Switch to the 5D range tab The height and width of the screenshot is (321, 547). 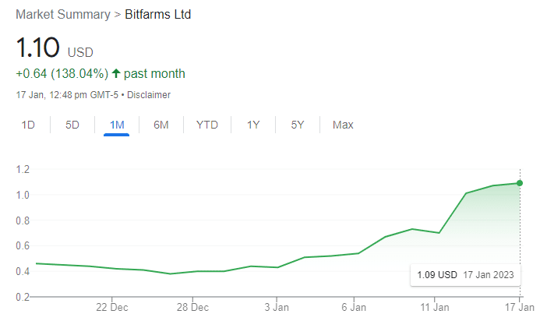pos(72,125)
